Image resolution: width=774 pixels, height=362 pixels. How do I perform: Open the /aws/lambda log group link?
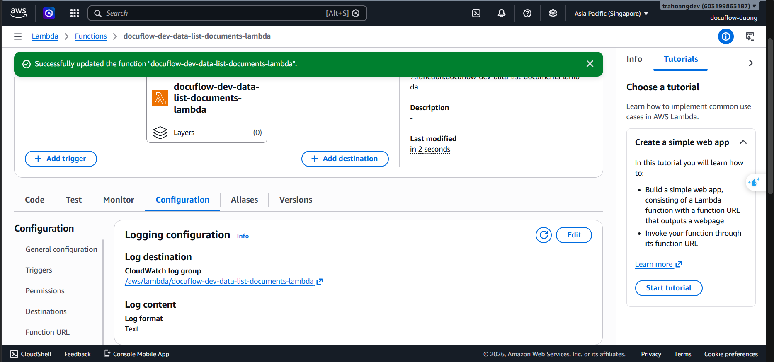click(219, 281)
